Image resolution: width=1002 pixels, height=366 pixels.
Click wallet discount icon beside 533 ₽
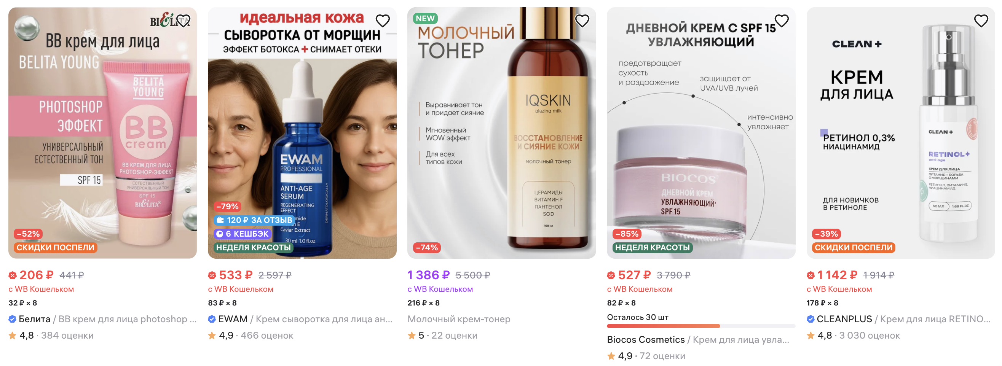click(x=212, y=275)
